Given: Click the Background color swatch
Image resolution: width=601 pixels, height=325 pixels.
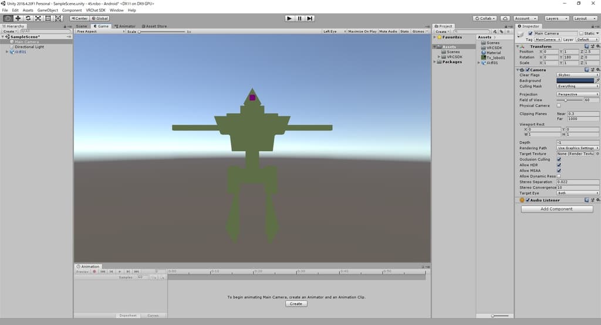Looking at the screenshot, I should click(x=575, y=81).
